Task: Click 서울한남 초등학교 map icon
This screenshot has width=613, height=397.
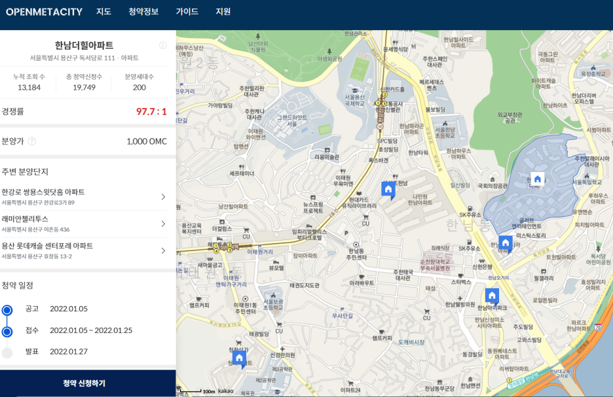Action: (445, 124)
